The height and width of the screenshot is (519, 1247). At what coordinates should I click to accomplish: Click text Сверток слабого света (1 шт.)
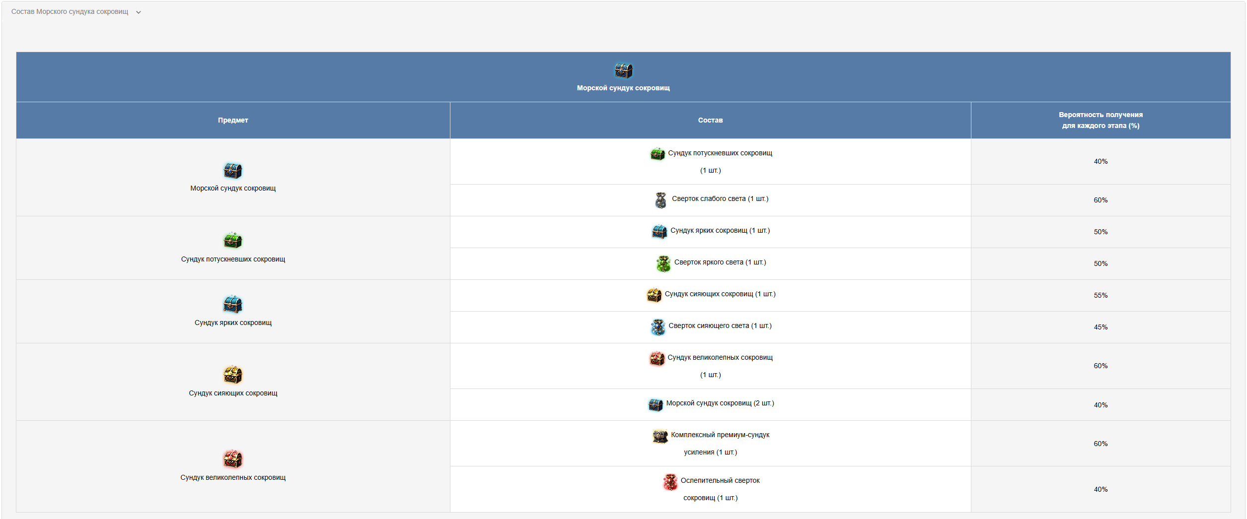point(720,199)
